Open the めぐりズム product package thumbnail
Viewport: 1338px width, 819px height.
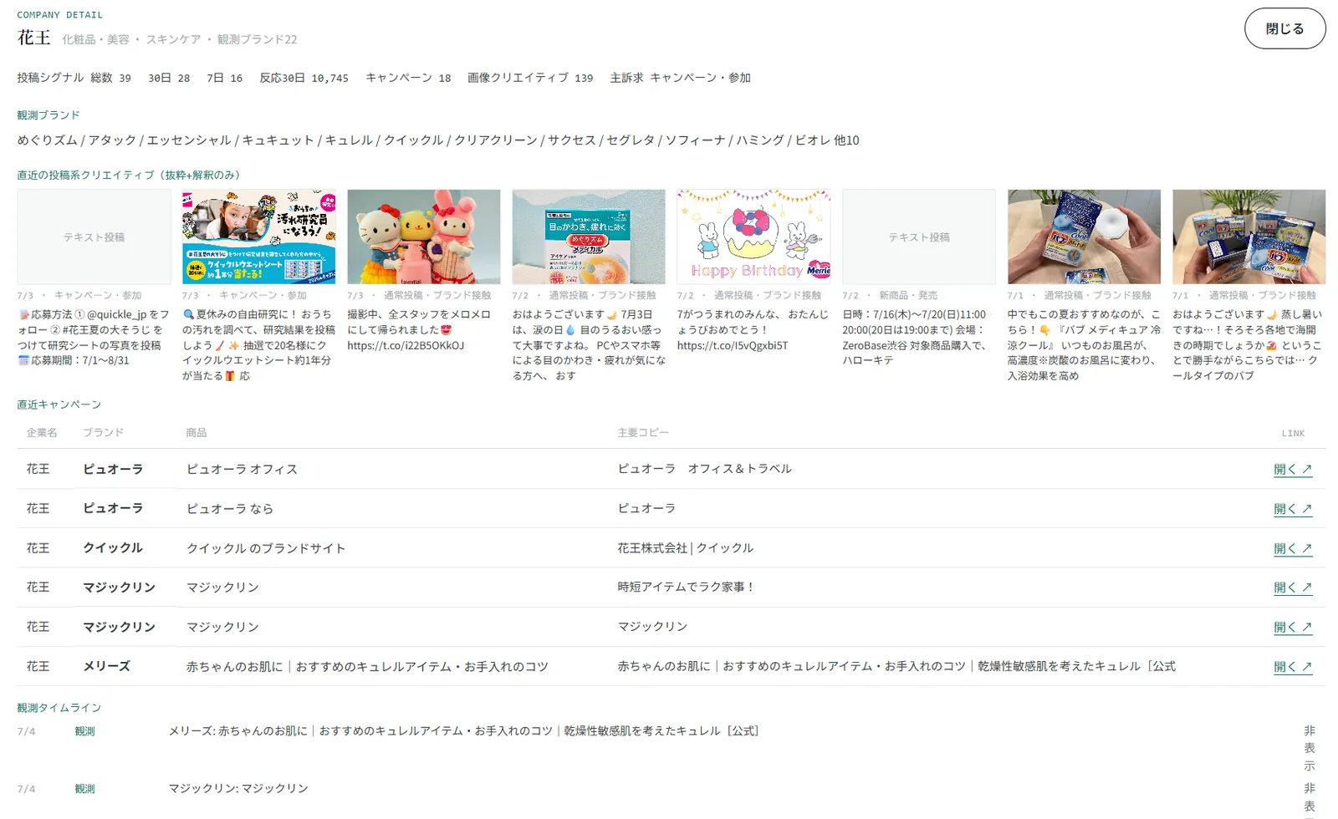click(589, 237)
